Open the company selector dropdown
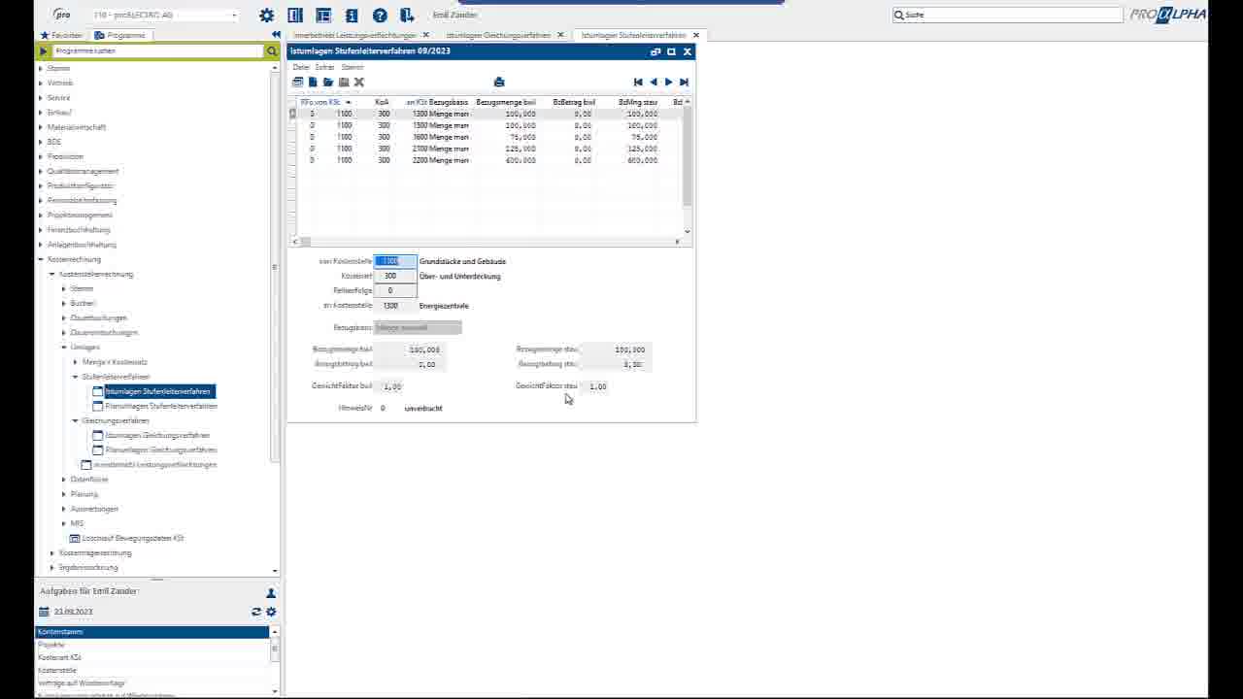This screenshot has width=1243, height=699. [x=234, y=16]
